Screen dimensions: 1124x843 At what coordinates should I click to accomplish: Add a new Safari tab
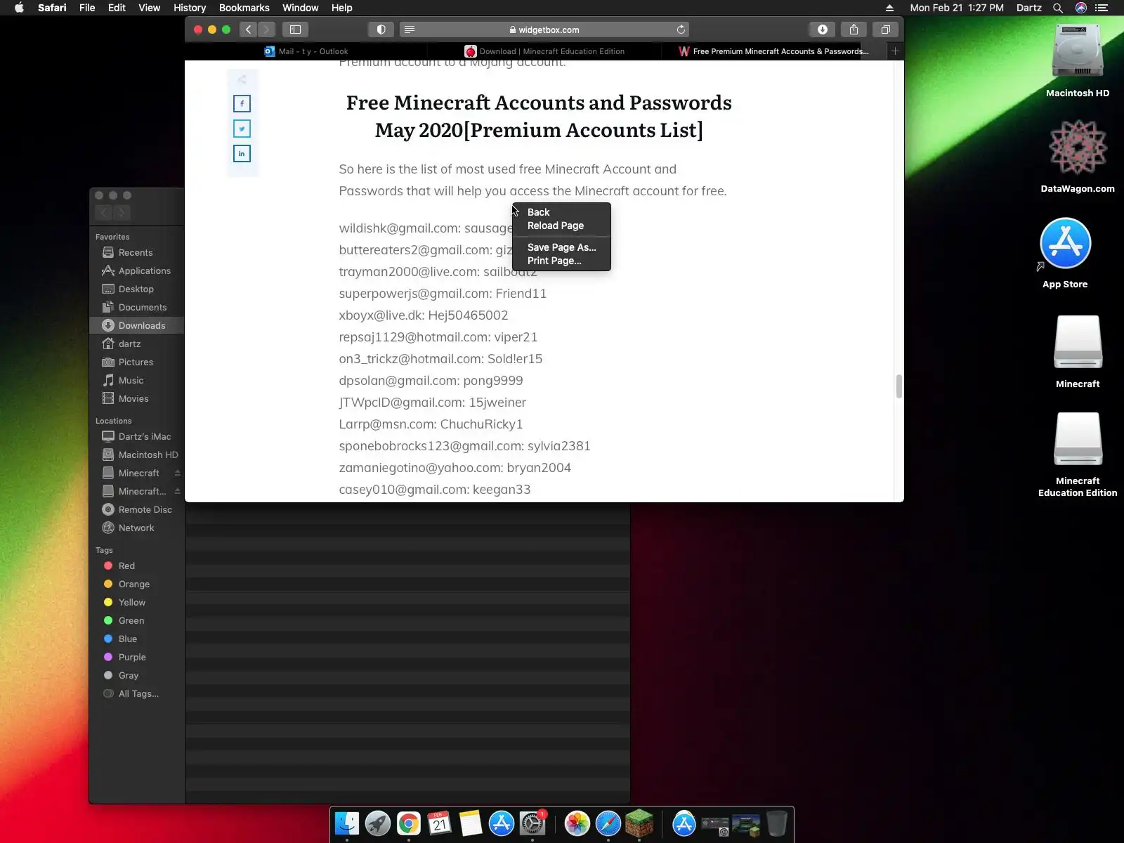tap(895, 51)
